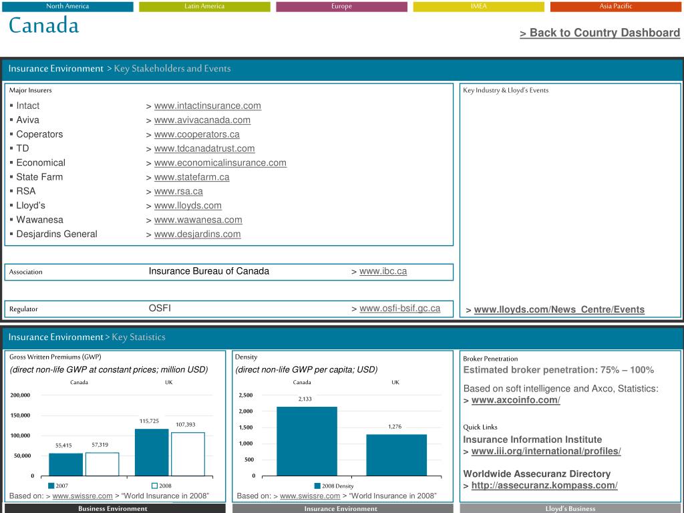Click Back to Country Dashboard link
Image resolution: width=684 pixels, height=513 pixels.
pos(600,33)
